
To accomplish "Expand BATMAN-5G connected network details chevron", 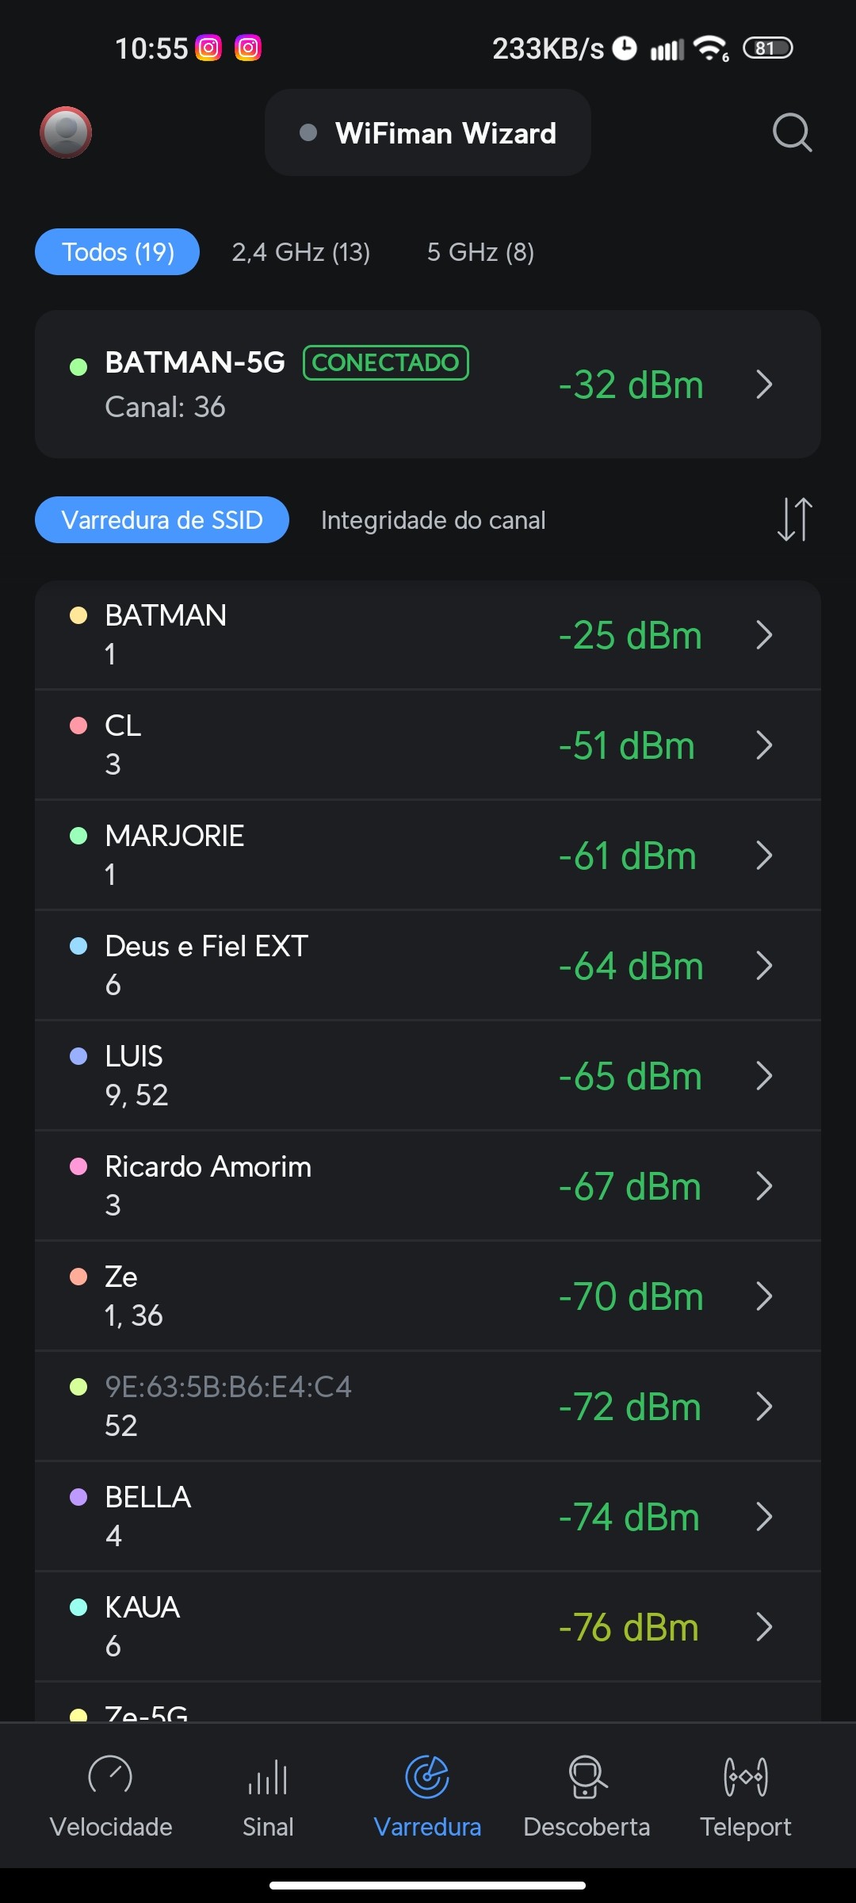I will point(764,385).
